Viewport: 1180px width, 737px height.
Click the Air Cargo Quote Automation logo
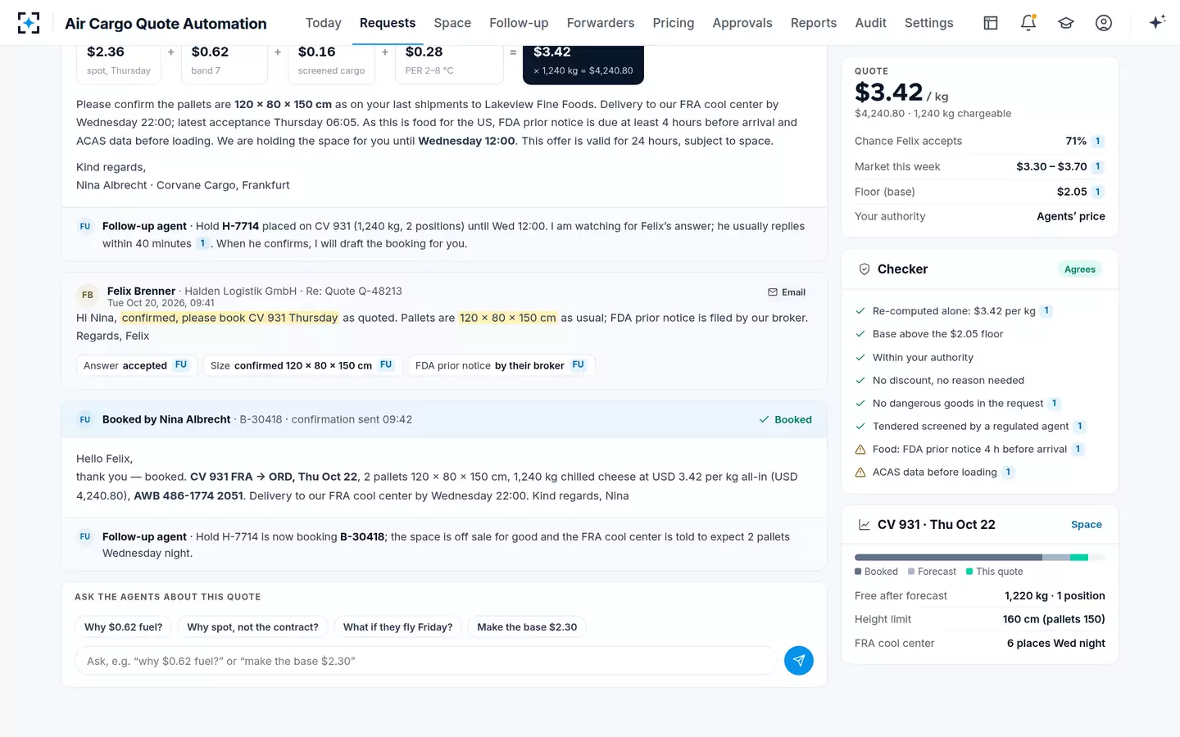(x=29, y=23)
